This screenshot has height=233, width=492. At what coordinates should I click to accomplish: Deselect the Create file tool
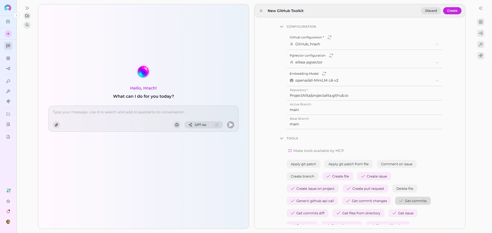(337, 176)
